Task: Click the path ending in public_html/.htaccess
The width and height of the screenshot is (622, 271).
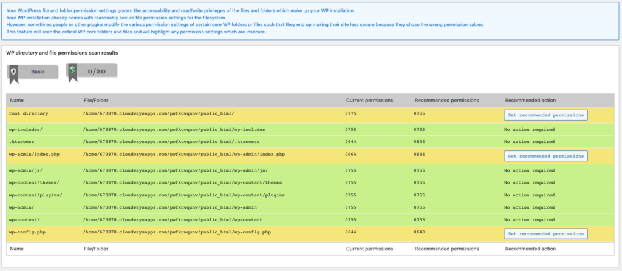Action: [171, 142]
